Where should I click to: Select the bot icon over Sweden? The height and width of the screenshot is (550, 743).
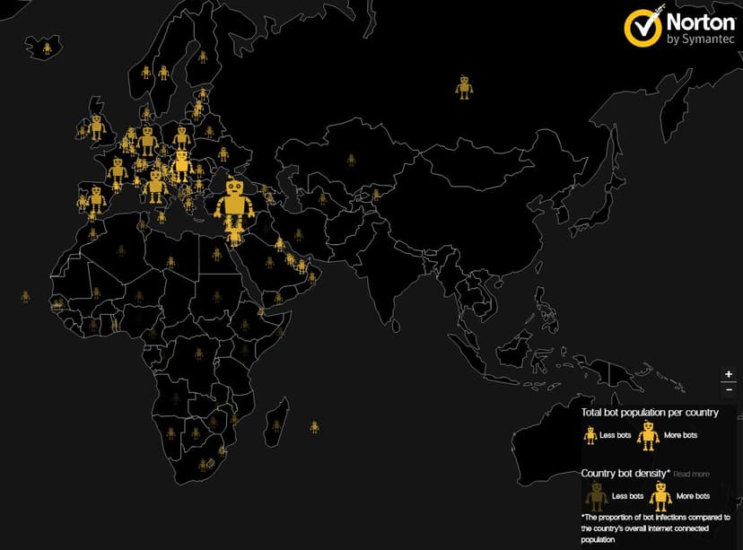click(163, 73)
